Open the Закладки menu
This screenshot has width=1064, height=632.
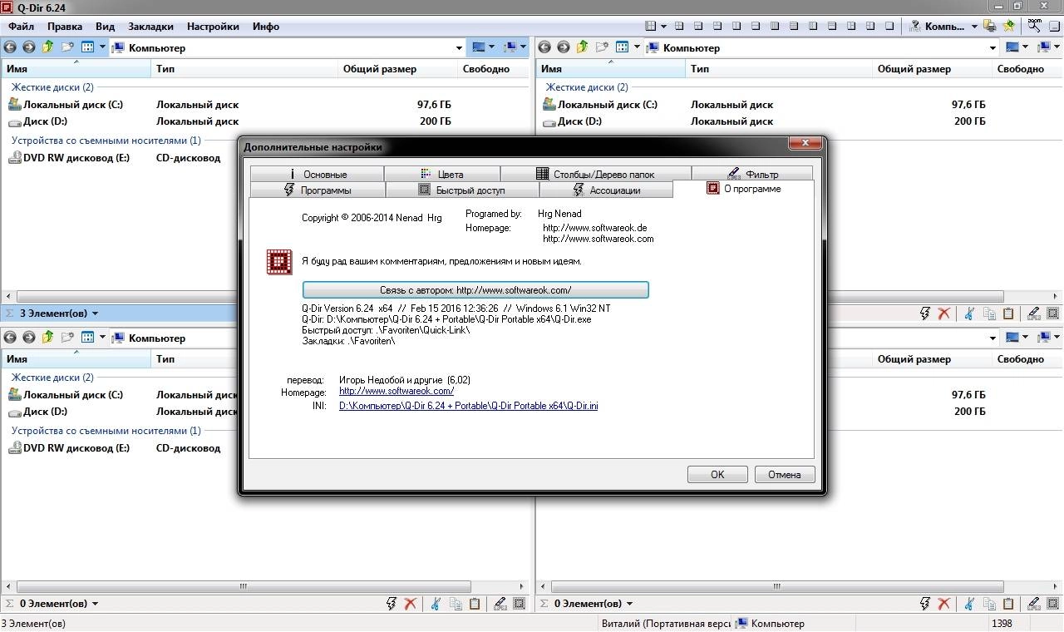tap(150, 27)
